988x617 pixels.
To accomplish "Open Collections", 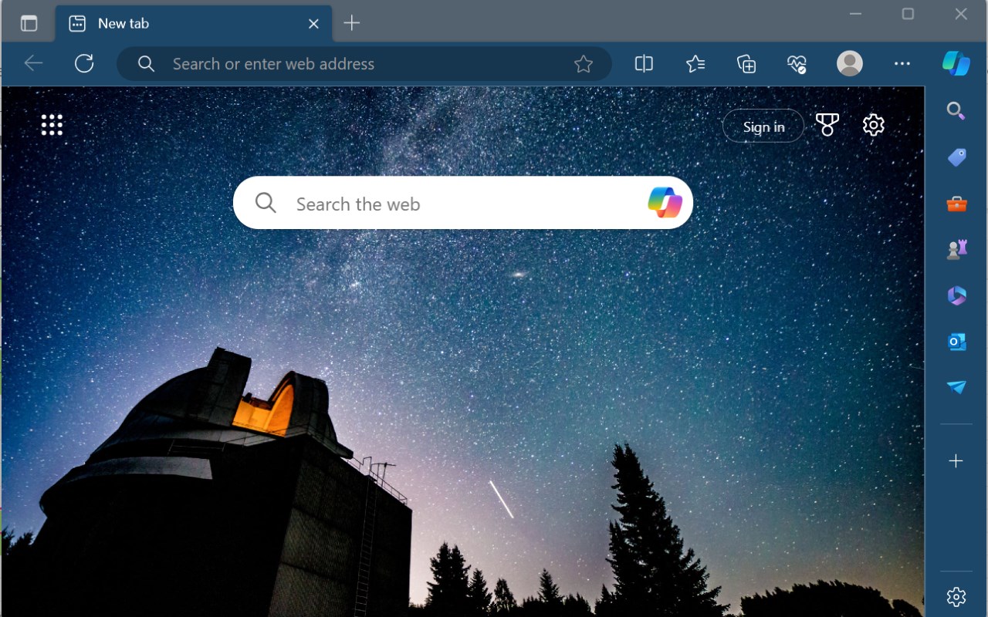I will pos(746,63).
